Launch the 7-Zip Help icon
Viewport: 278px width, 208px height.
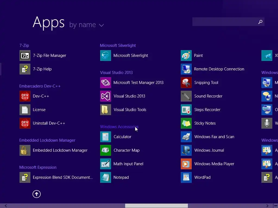[x=25, y=69]
